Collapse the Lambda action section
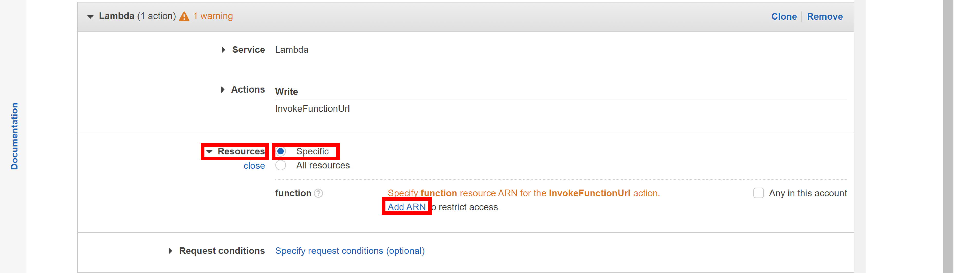 click(90, 16)
